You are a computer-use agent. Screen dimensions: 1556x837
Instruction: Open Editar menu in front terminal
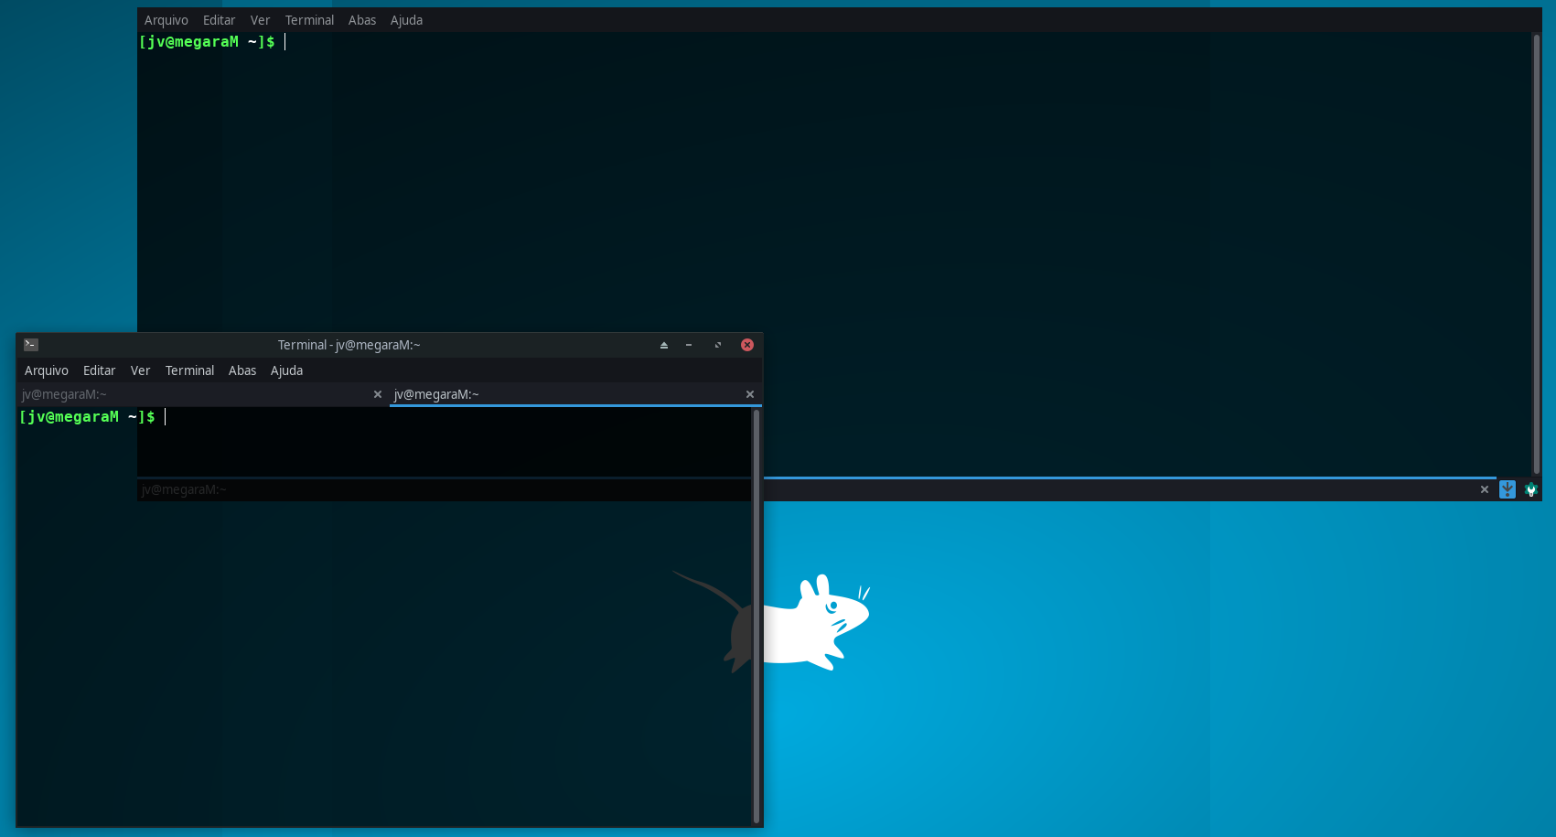click(100, 370)
